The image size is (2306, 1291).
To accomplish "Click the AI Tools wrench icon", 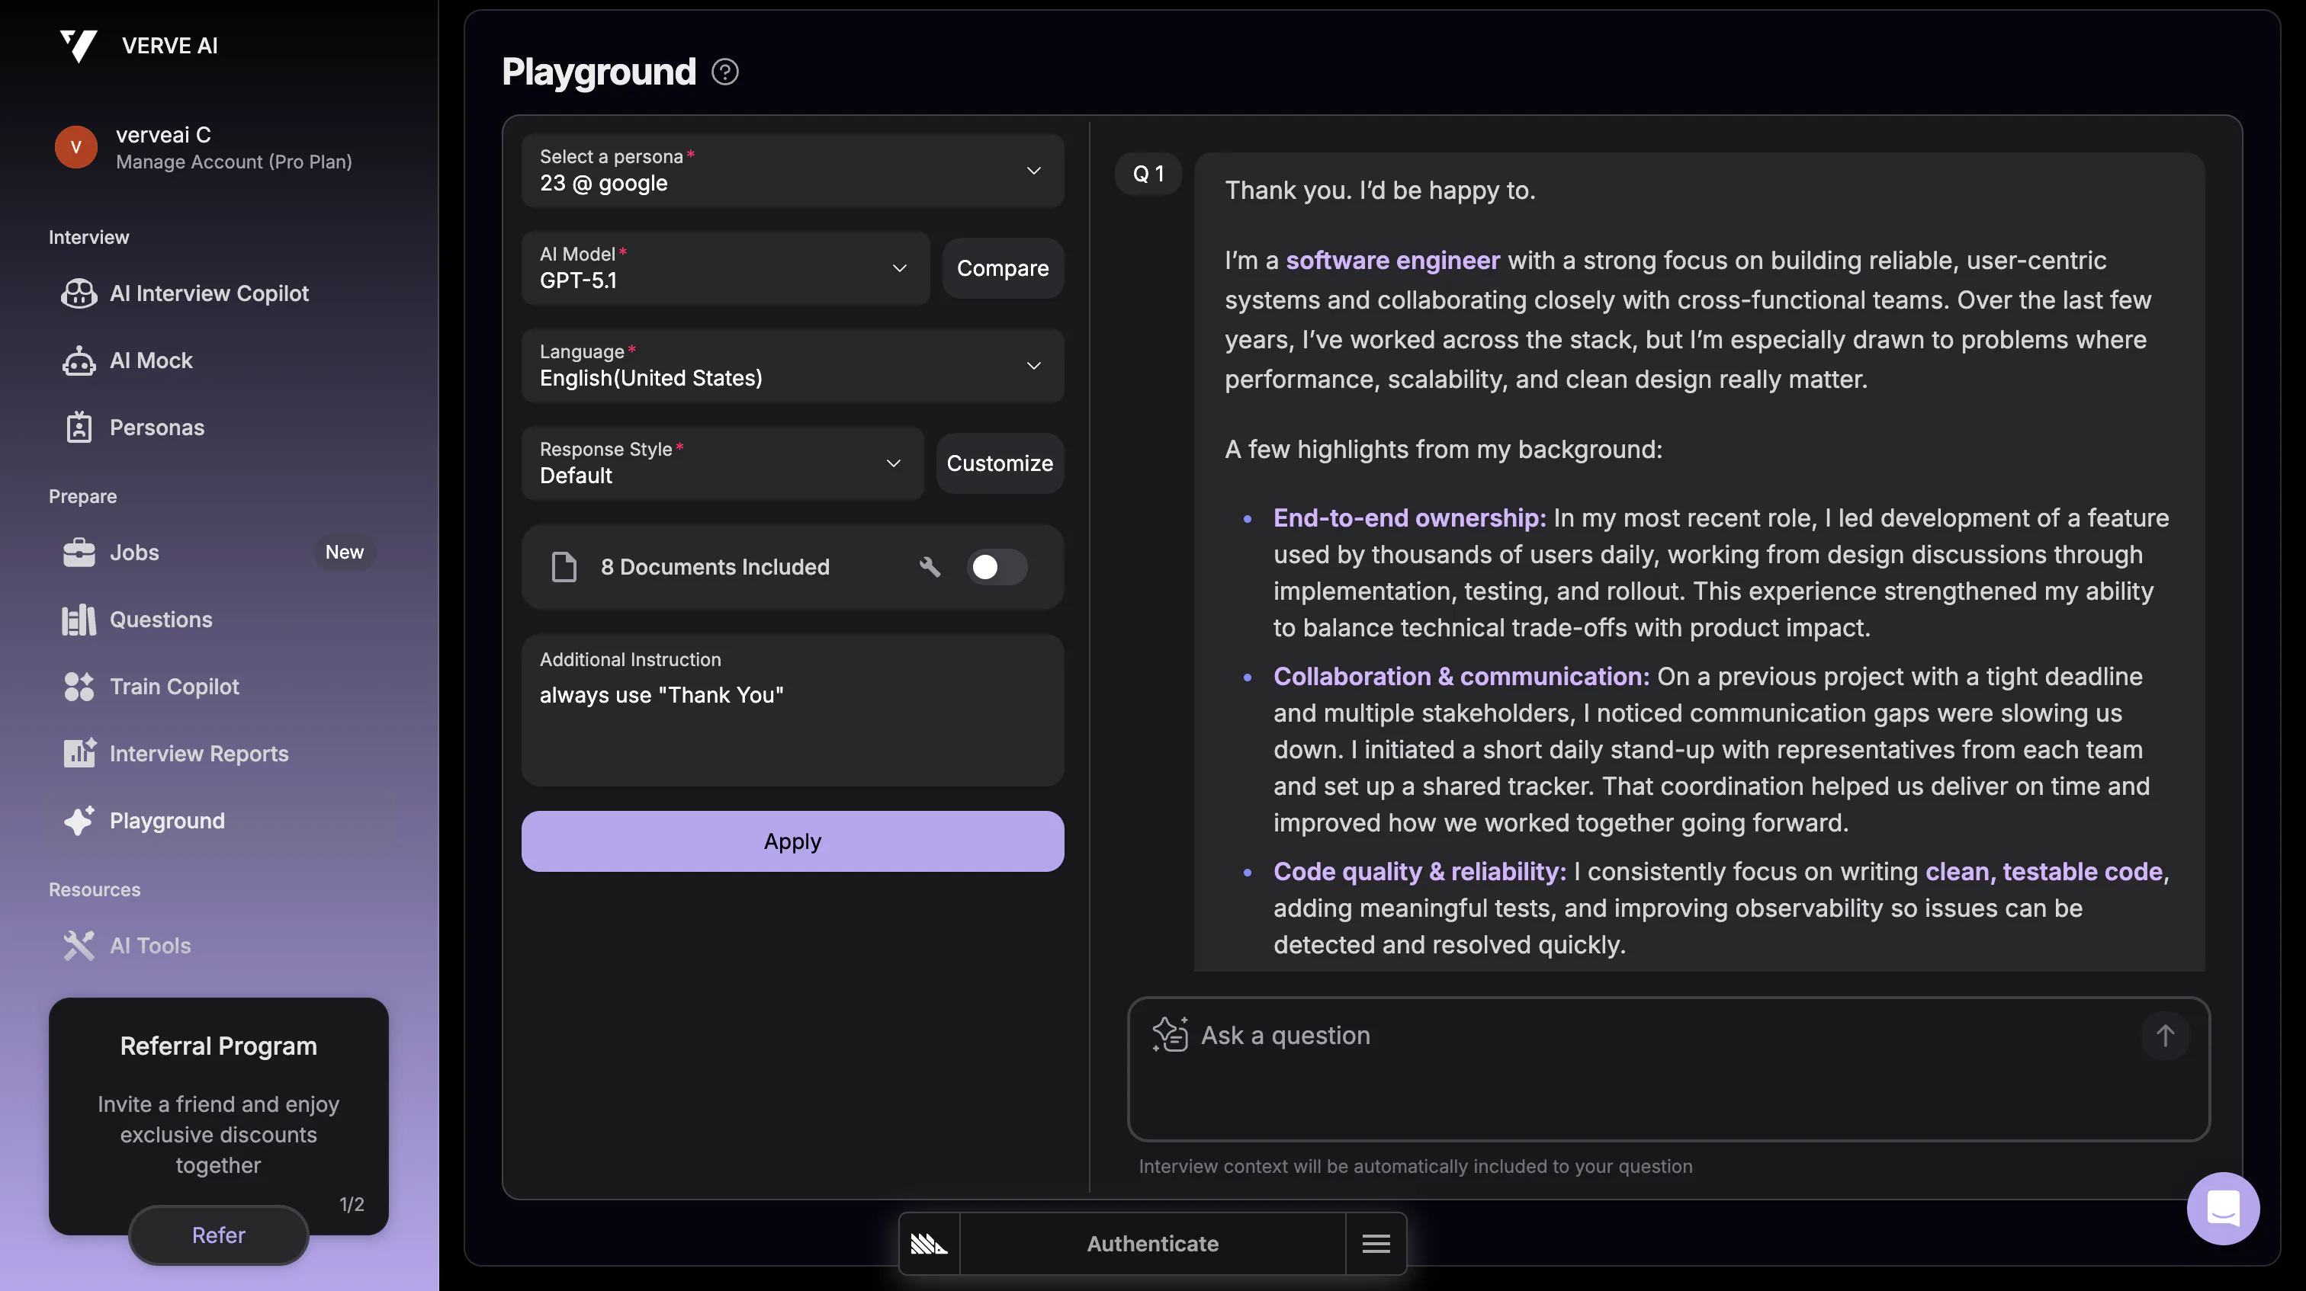I will [79, 946].
